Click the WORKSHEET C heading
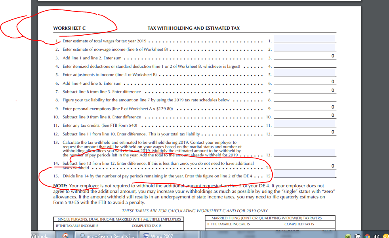Screen dimensions: 389x238 point(69,28)
